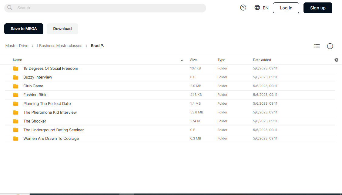342x195 pixels.
Task: Click the 2.9 MB size value
Action: point(196,86)
